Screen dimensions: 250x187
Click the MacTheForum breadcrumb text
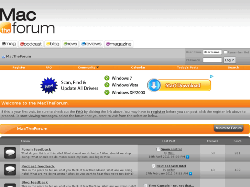[x=19, y=57]
